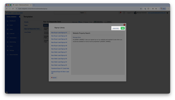175x100 pixels.
Task: Open the help question mark icon
Action: click(124, 13)
